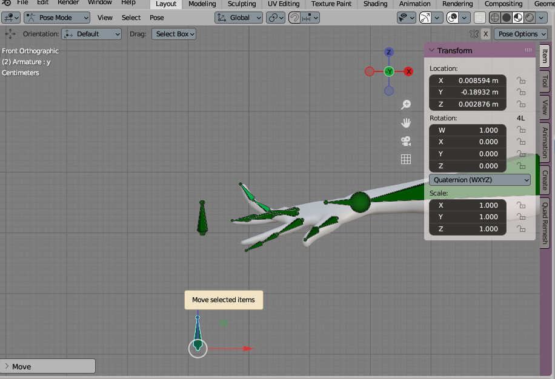Switch to Shading workspace tab
555x379 pixels.
(375, 4)
